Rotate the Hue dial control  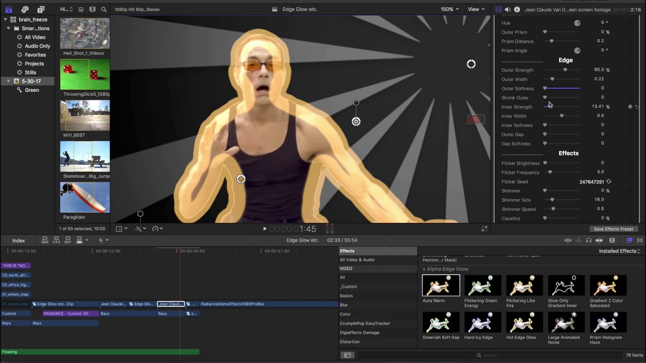tap(577, 23)
